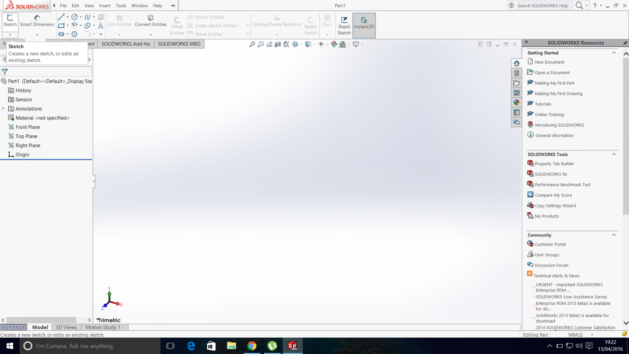The width and height of the screenshot is (629, 354).
Task: Click Performance Benchmark Test link
Action: point(563,184)
